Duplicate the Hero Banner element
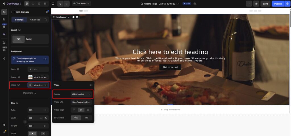 [x=73, y=17]
